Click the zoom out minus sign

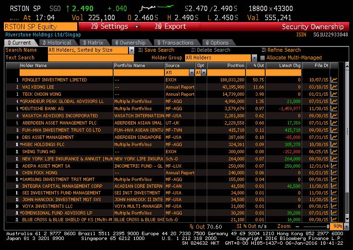pos(297,227)
